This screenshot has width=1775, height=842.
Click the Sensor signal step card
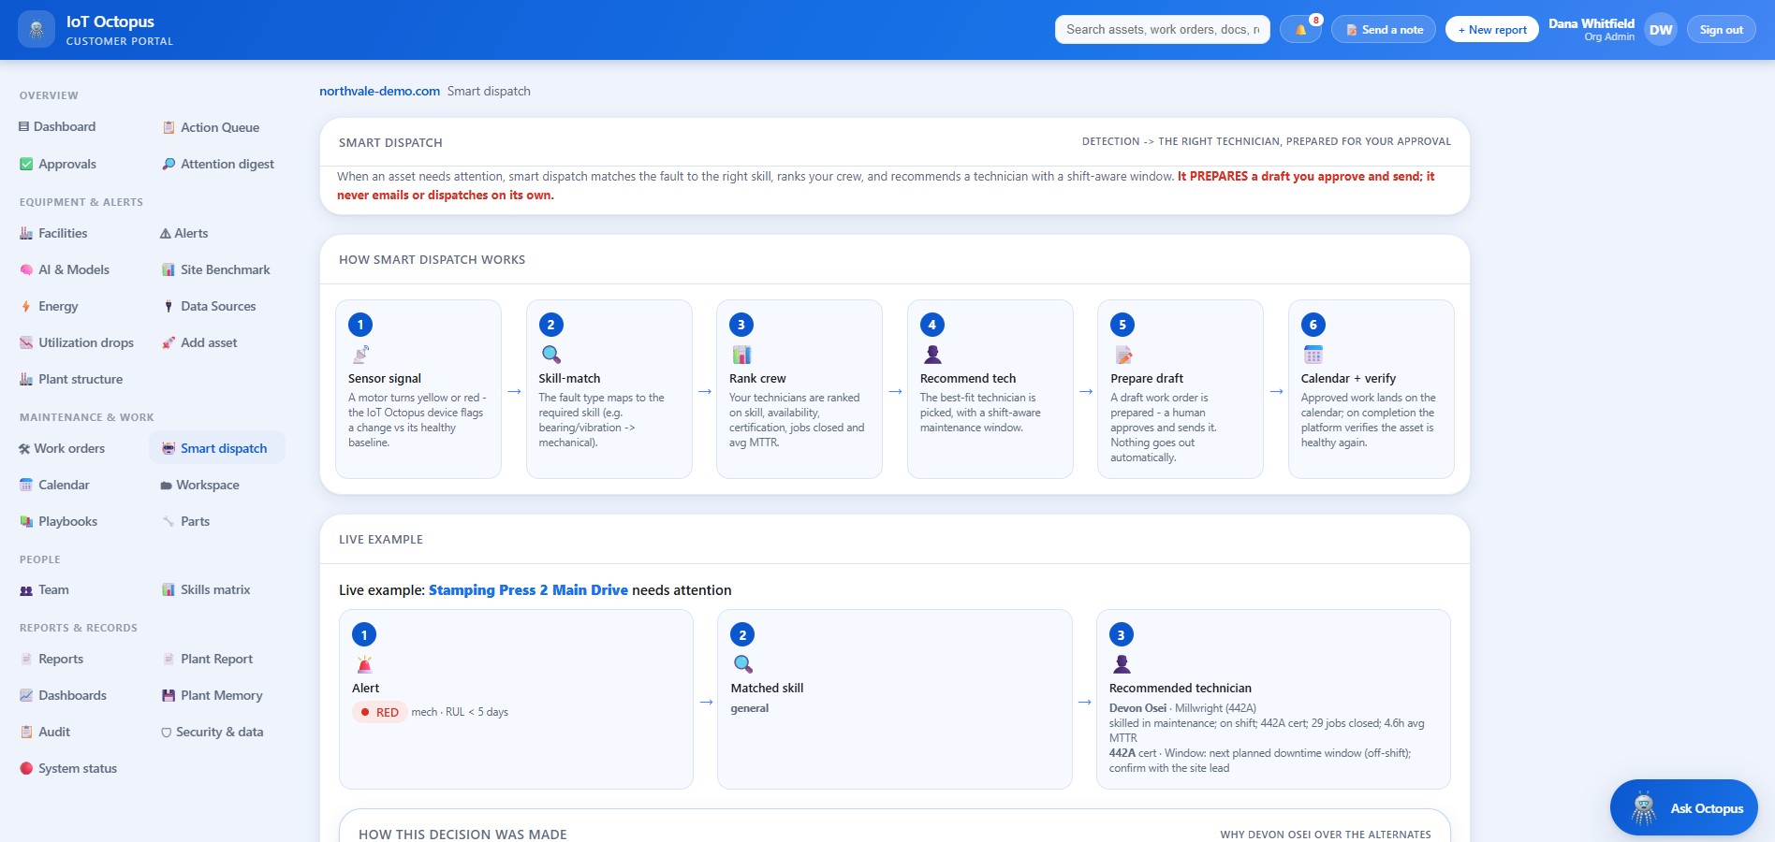[418, 389]
